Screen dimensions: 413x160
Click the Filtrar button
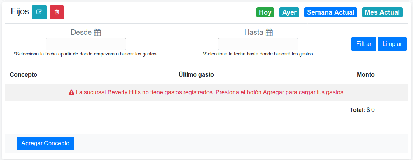coord(364,44)
